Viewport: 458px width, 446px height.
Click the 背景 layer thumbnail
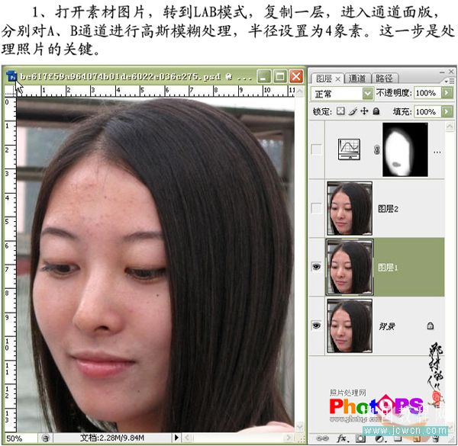pyautogui.click(x=350, y=326)
